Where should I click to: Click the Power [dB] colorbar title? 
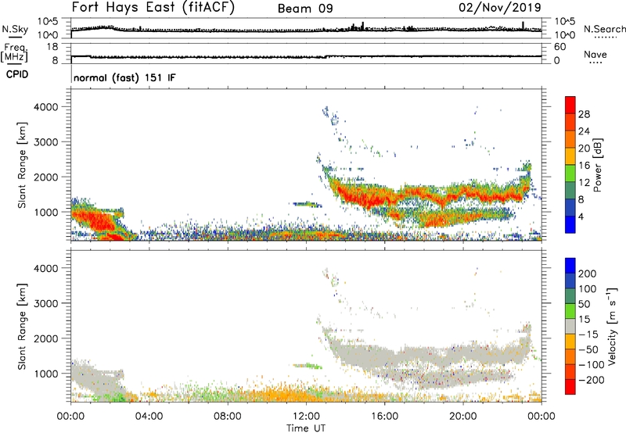(x=597, y=166)
